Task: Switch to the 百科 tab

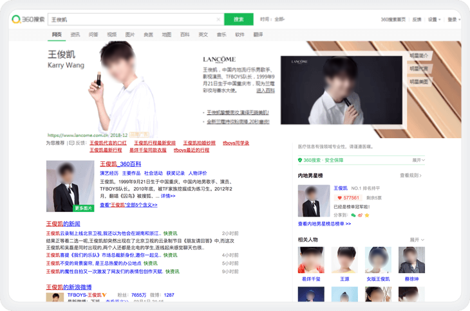Action: (185, 35)
